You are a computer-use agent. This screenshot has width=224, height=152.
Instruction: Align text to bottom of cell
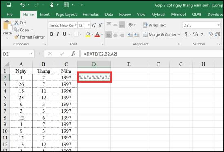(122, 25)
